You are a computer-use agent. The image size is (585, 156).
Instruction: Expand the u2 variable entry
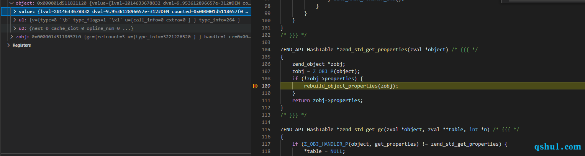(15, 28)
